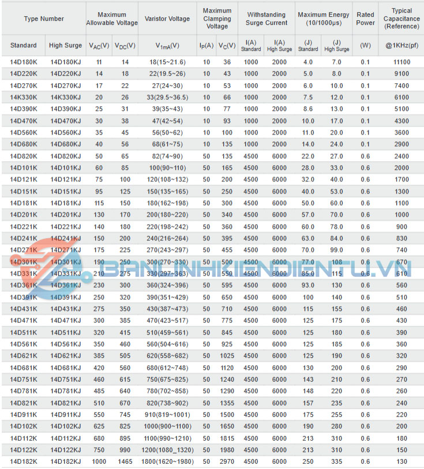Click part 14D221KJ
The height and width of the screenshot is (469, 424).
[x=66, y=227]
